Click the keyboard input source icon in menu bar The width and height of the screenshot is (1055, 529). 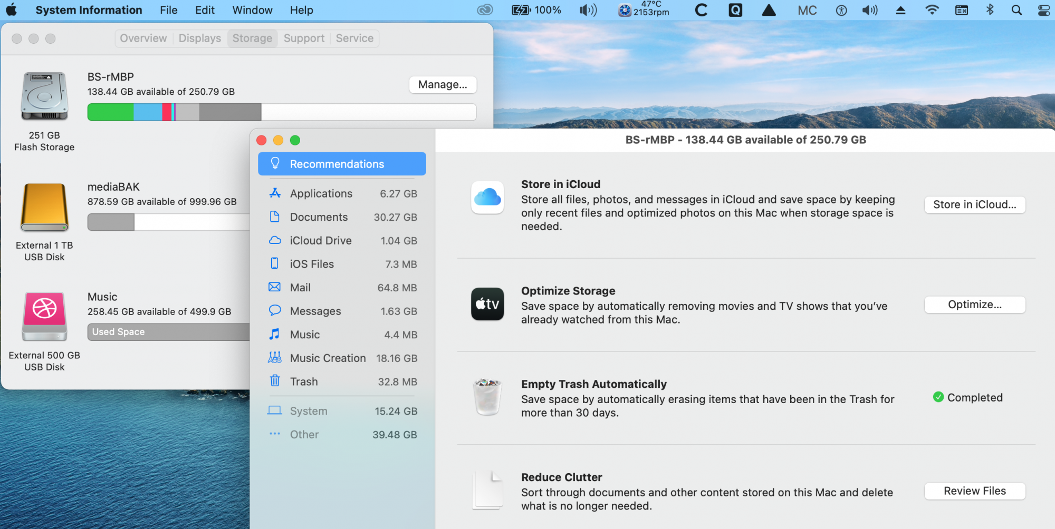(x=962, y=10)
